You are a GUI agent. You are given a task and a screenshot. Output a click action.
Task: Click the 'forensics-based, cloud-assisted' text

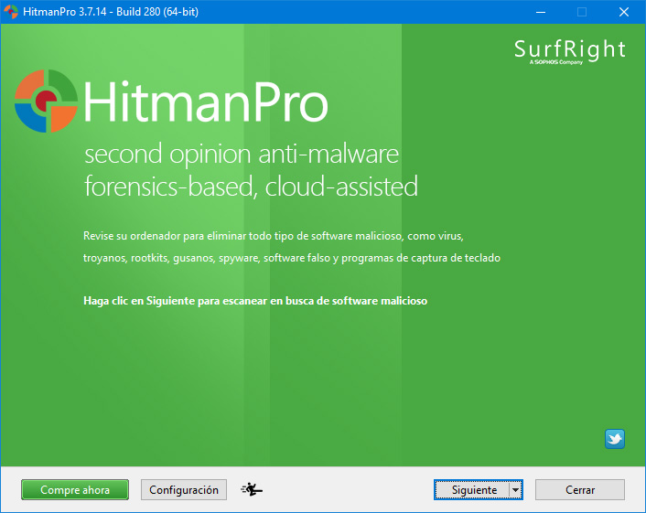(x=251, y=187)
